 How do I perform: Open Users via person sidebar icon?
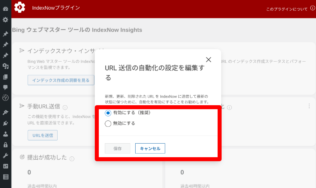6,134
